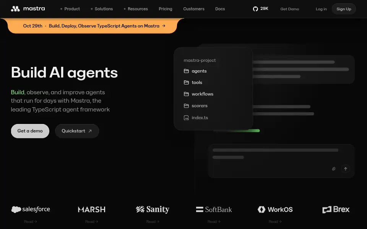Click the SoftBank logo
Image resolution: width=367 pixels, height=229 pixels.
[214, 210]
